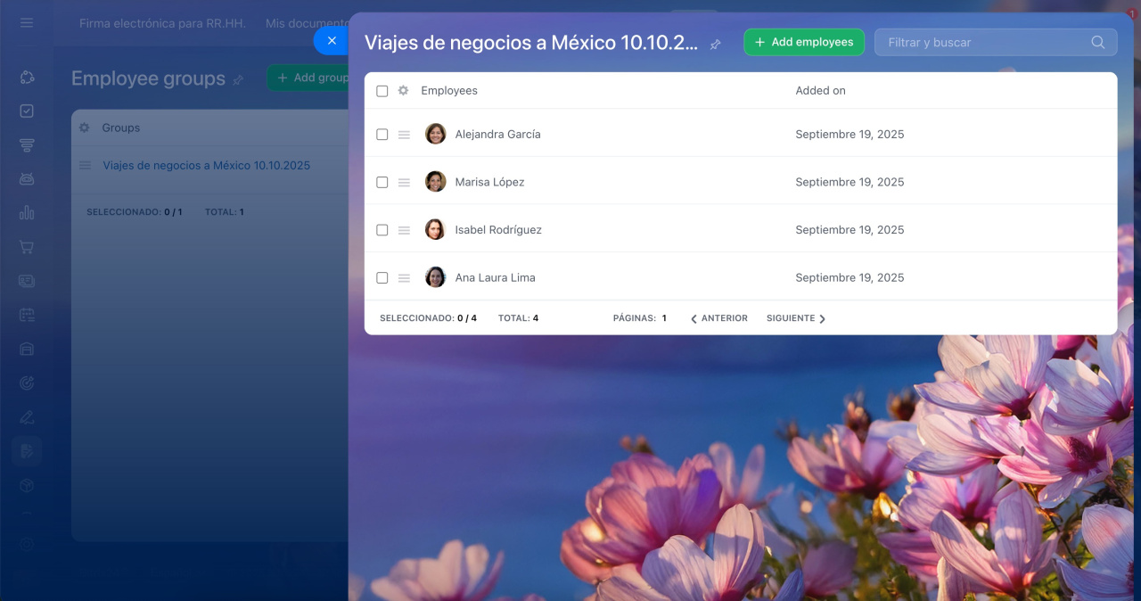Open the settings gear in the Employees header
1141x601 pixels.
coord(403,91)
